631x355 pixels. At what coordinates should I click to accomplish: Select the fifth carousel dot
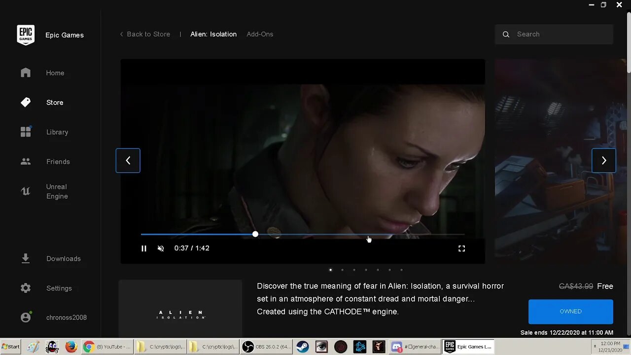coord(378,270)
